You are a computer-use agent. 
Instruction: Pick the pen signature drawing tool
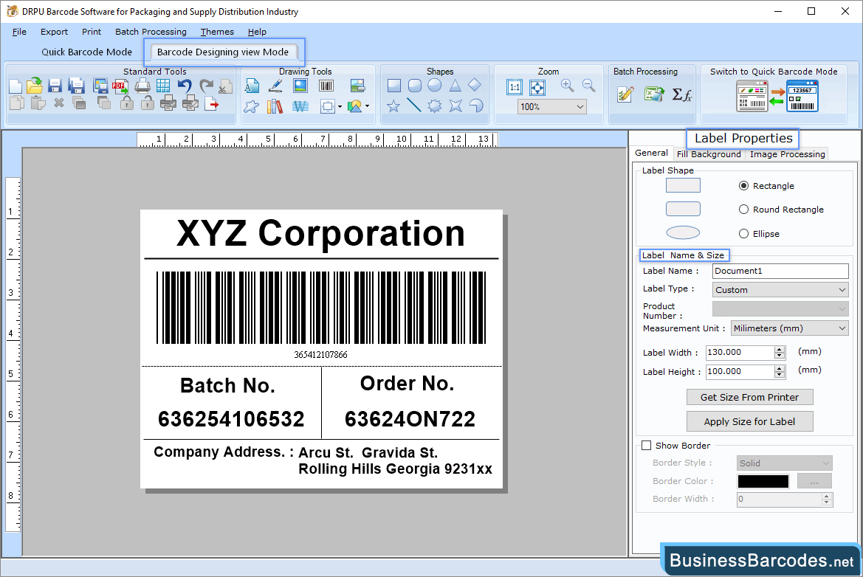pyautogui.click(x=276, y=86)
